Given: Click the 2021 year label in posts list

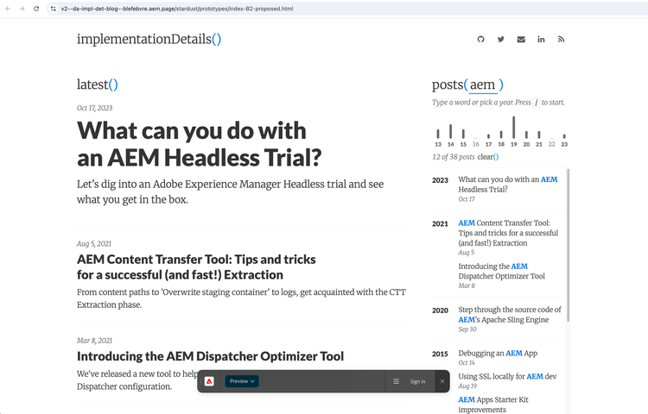Looking at the screenshot, I should click(x=440, y=224).
